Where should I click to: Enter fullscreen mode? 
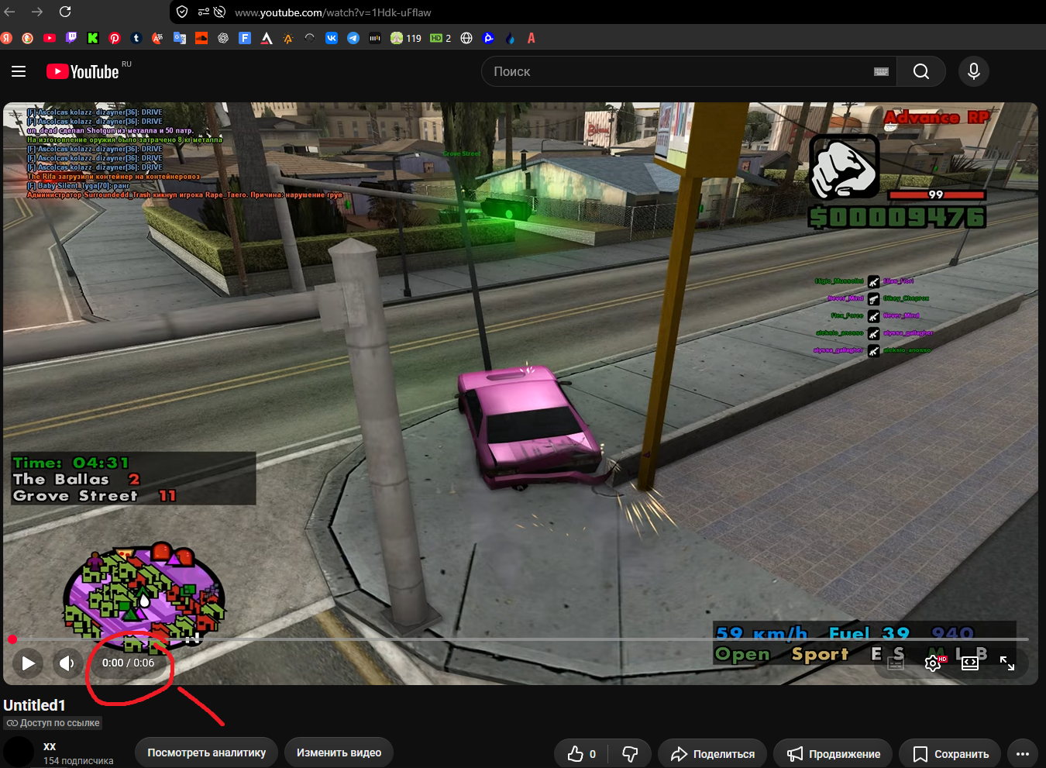tap(1007, 663)
